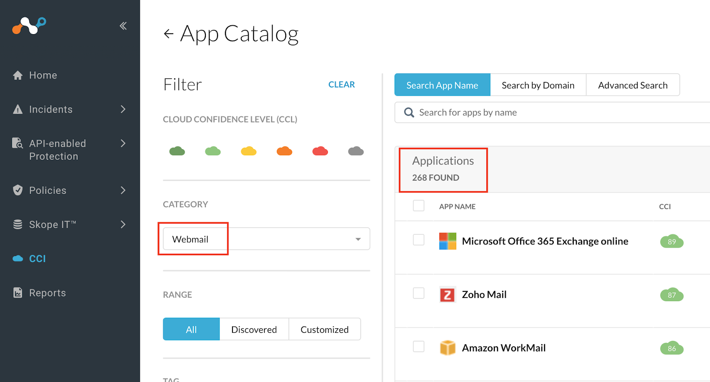Sort by the APP NAME column header
710x382 pixels.
pyautogui.click(x=458, y=206)
